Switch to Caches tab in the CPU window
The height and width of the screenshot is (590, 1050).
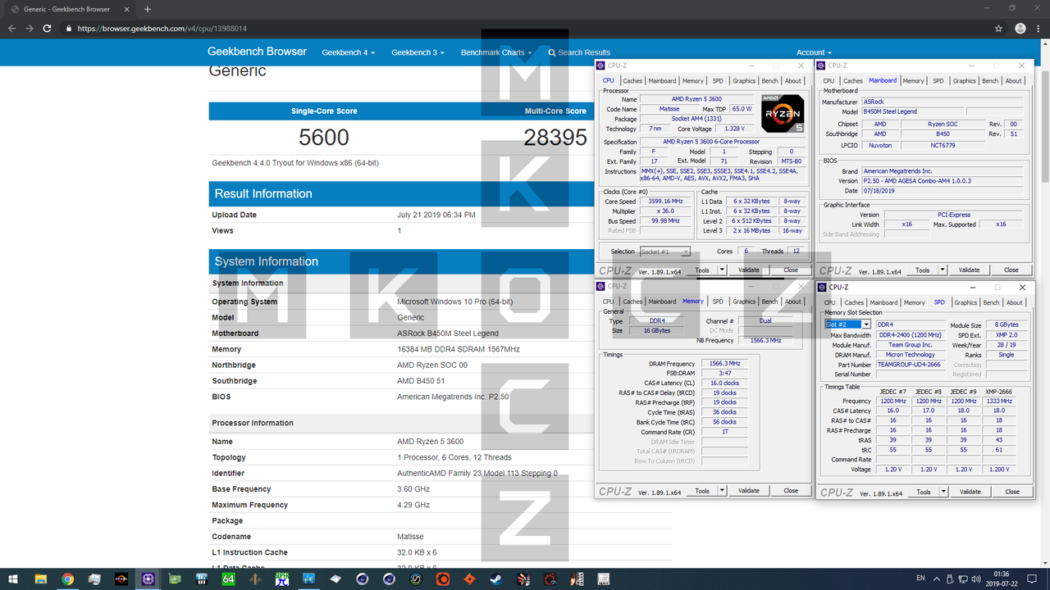[x=632, y=80]
